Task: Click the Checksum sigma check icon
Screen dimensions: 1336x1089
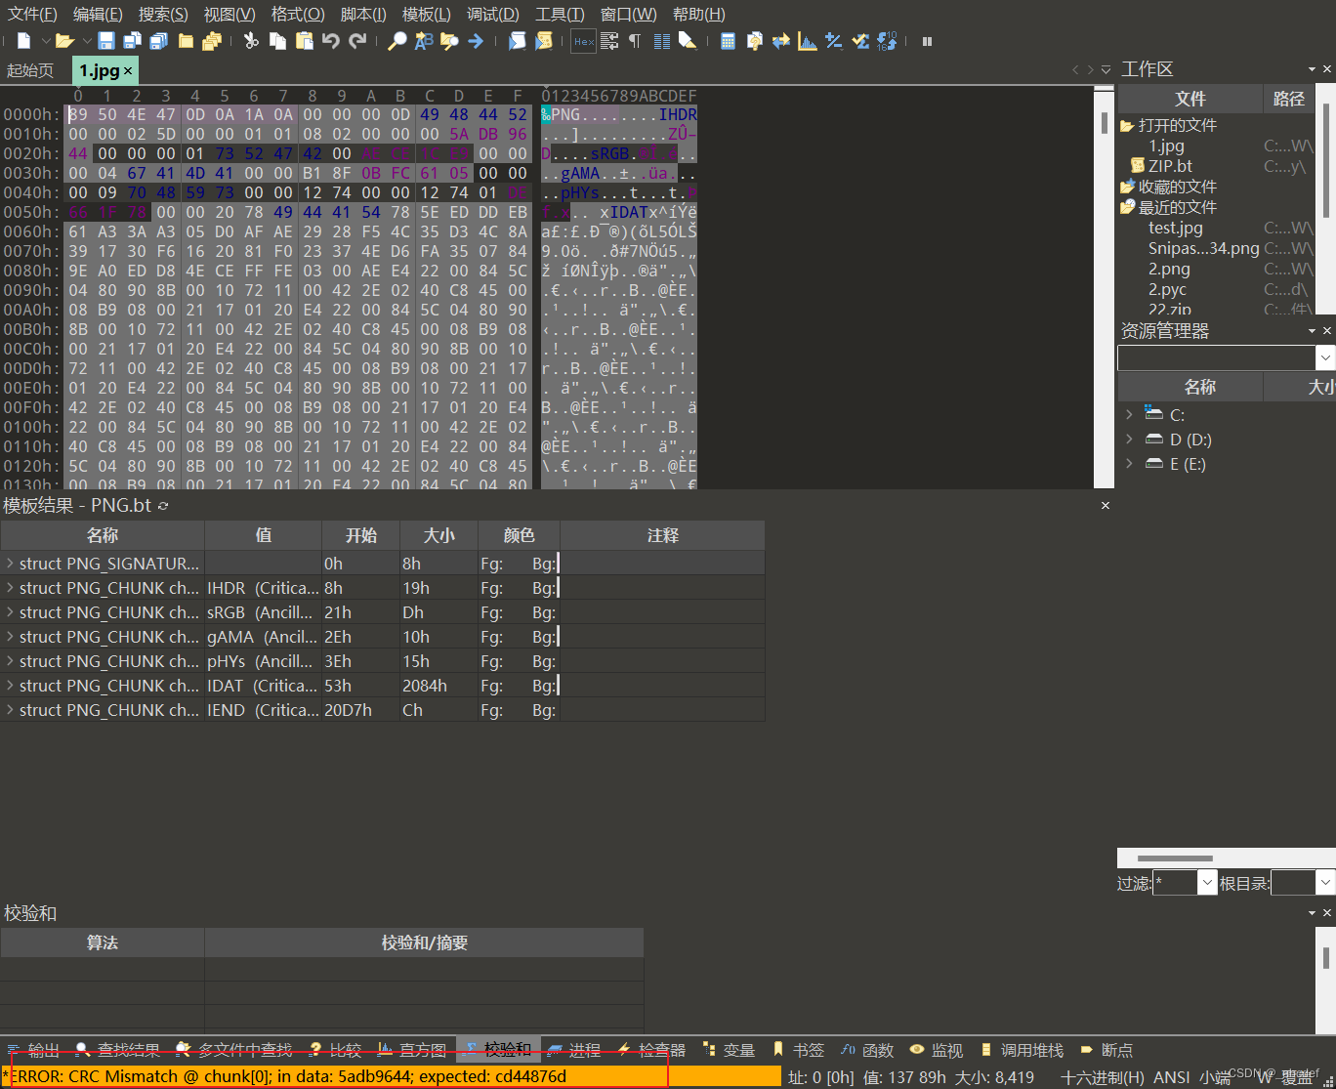Action: click(x=860, y=41)
